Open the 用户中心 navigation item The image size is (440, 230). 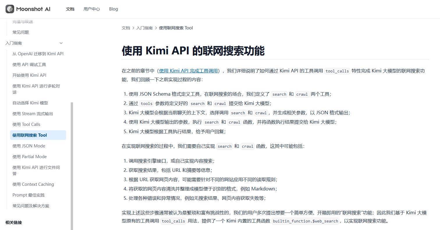pyautogui.click(x=92, y=9)
